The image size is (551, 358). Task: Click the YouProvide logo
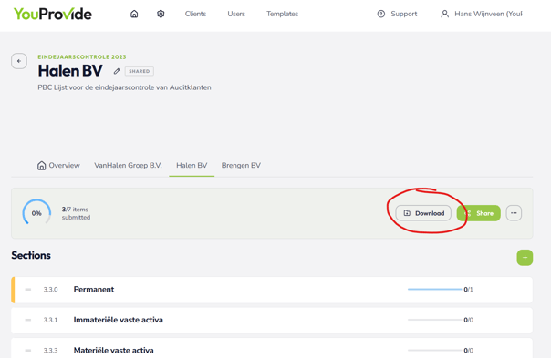click(53, 14)
